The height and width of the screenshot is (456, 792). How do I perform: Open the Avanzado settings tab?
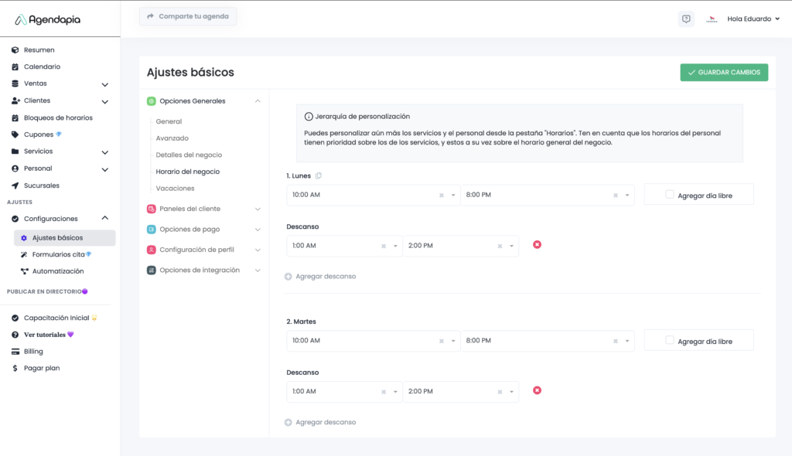click(x=172, y=138)
